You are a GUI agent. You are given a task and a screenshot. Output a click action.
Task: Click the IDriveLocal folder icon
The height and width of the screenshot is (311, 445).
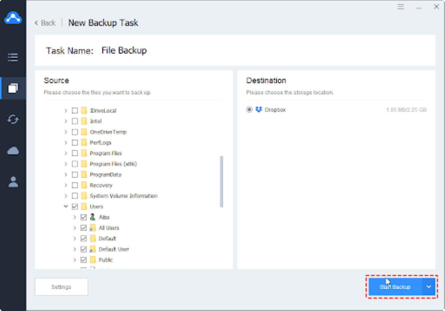(84, 110)
